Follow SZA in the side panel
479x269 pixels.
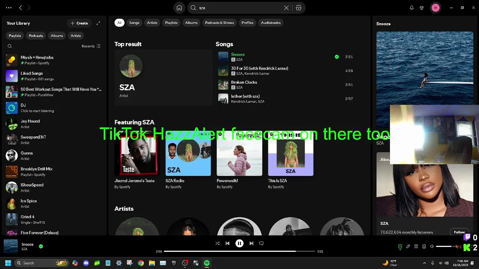[x=459, y=232]
